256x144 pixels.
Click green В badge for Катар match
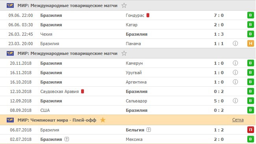[250, 25]
